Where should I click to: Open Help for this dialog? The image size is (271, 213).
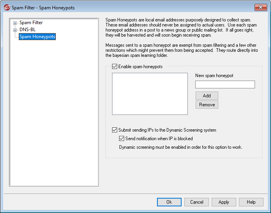[x=251, y=202]
